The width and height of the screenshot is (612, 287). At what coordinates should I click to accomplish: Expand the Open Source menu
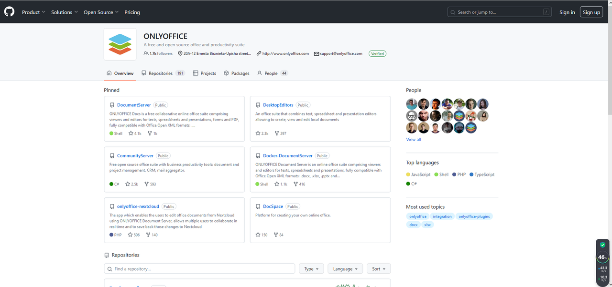click(101, 12)
